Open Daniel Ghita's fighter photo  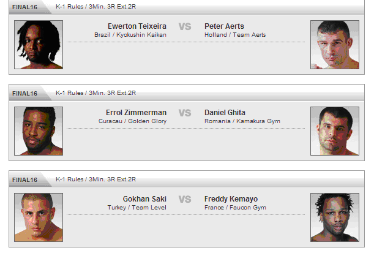tap(335, 131)
